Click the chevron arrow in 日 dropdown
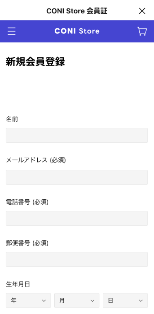Screen dimensions: 154x314 click(141, 301)
